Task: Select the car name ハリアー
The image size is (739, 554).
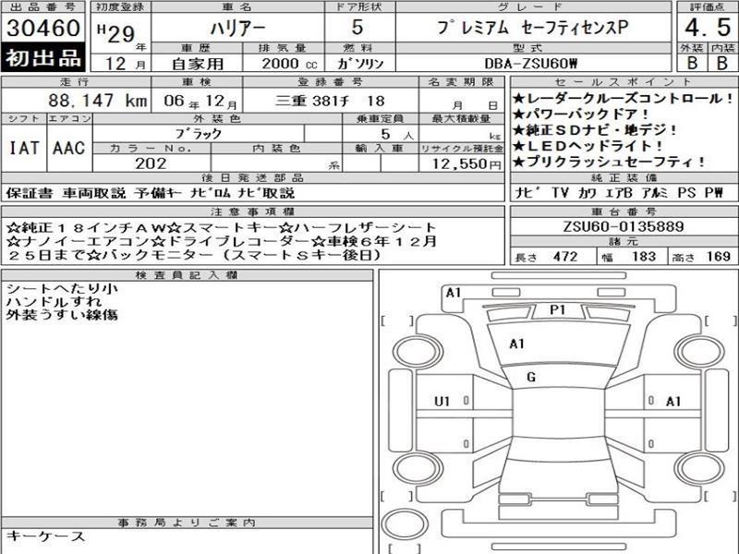Action: pyautogui.click(x=237, y=29)
